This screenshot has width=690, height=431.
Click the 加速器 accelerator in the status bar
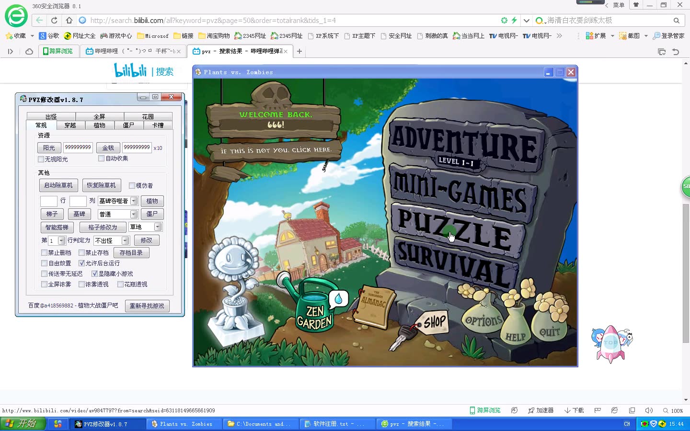point(541,410)
